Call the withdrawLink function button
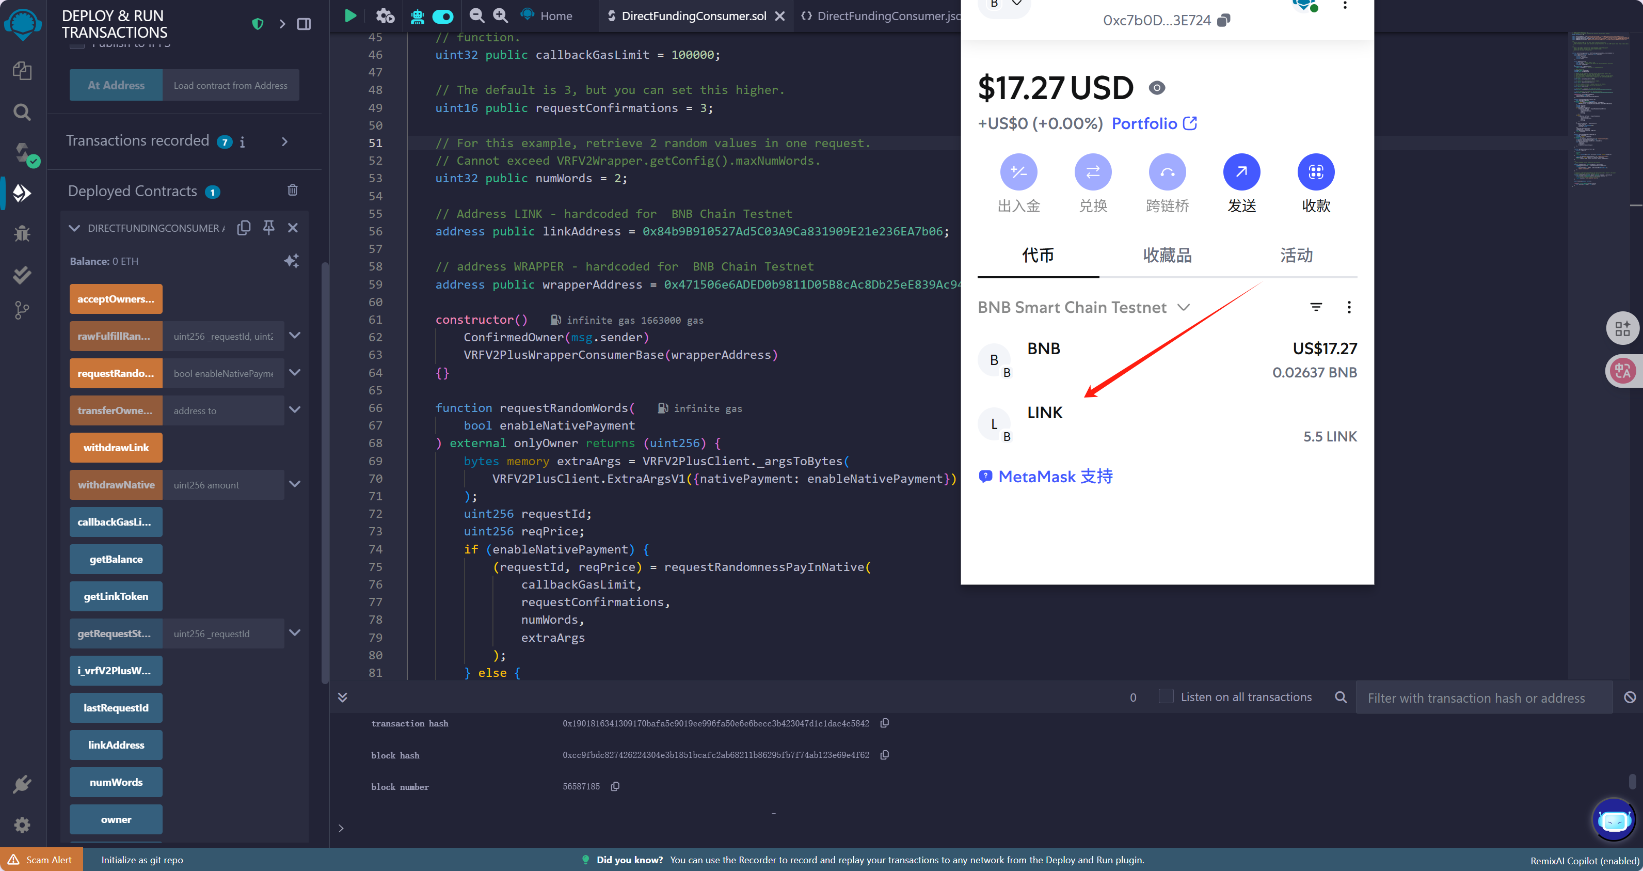 (116, 447)
